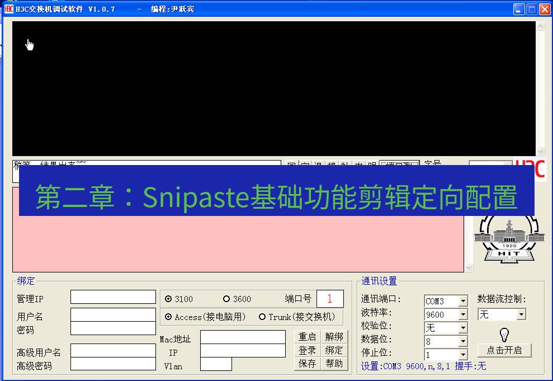The height and width of the screenshot is (381, 553).
Task: Open the 通讯端口 COM3 dropdown
Action: click(463, 301)
